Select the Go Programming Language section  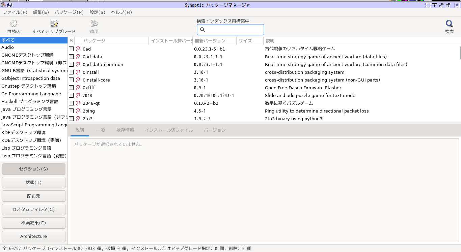click(34, 94)
